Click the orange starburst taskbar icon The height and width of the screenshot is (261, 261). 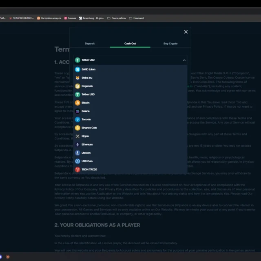coord(7,257)
